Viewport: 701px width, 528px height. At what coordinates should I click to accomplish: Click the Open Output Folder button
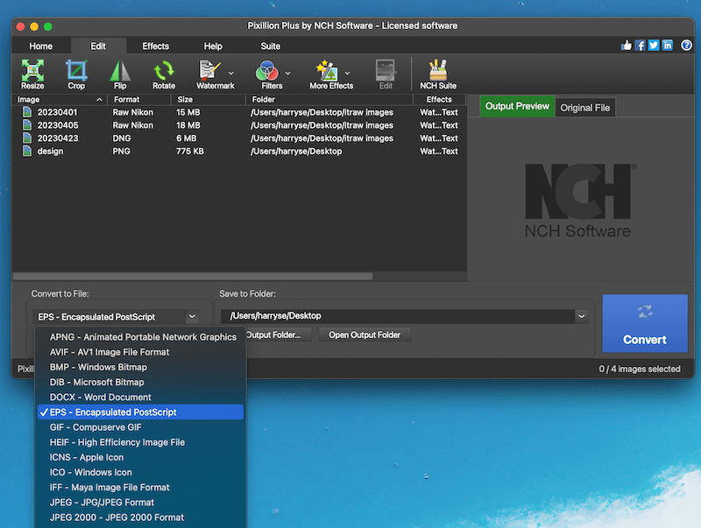(x=365, y=335)
